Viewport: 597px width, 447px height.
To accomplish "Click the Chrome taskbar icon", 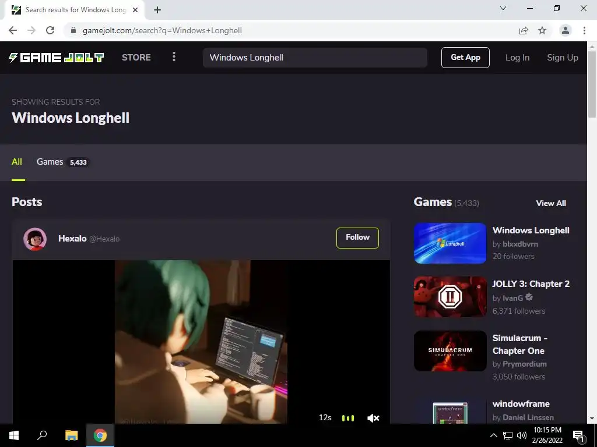I will pos(100,435).
